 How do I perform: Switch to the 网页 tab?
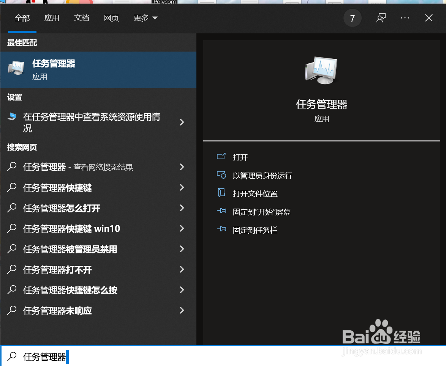click(x=111, y=18)
